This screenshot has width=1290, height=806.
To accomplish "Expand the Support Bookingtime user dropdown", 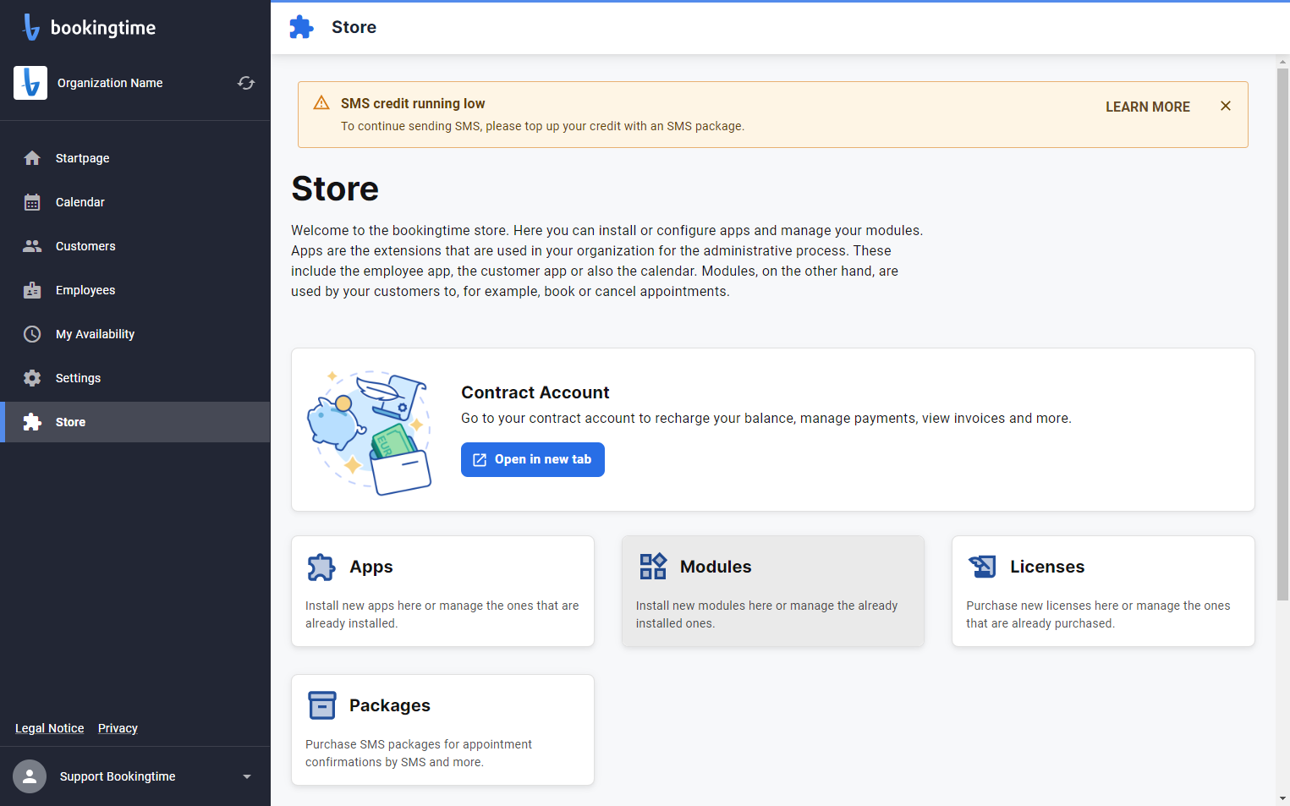I will coord(247,776).
